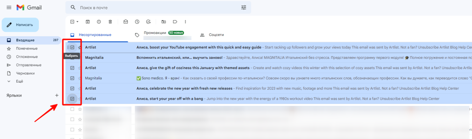
Task: Open email 'start your year off with a bang'
Action: click(x=170, y=99)
